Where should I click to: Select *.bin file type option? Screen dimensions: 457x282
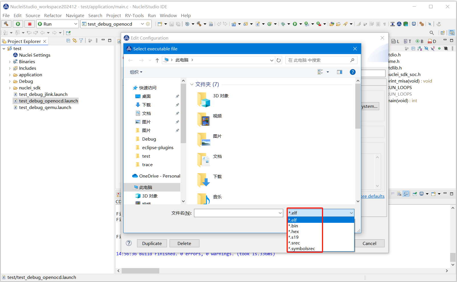click(x=293, y=226)
